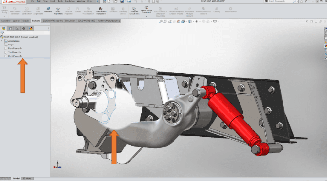Run the Symmetry Check
The width and height of the screenshot is (327, 181).
(x=123, y=11)
